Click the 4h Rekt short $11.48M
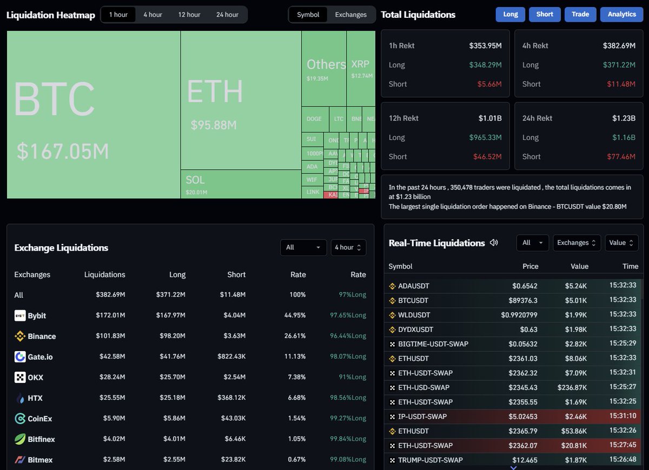Viewport: 649px width, 470px height. coord(621,84)
